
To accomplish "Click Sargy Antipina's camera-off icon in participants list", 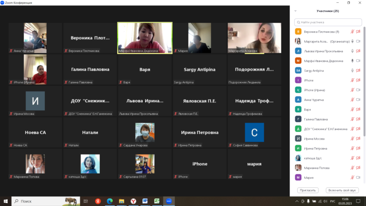I will pyautogui.click(x=358, y=70).
